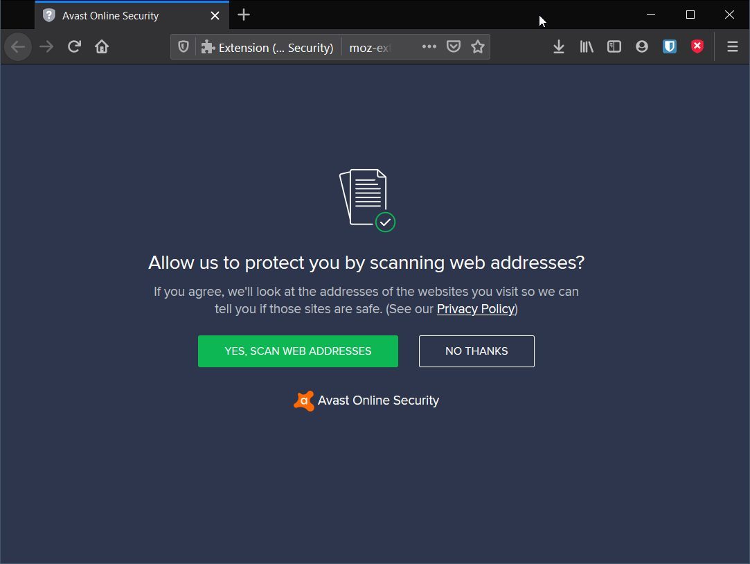Open the Downloads panel

(x=559, y=47)
